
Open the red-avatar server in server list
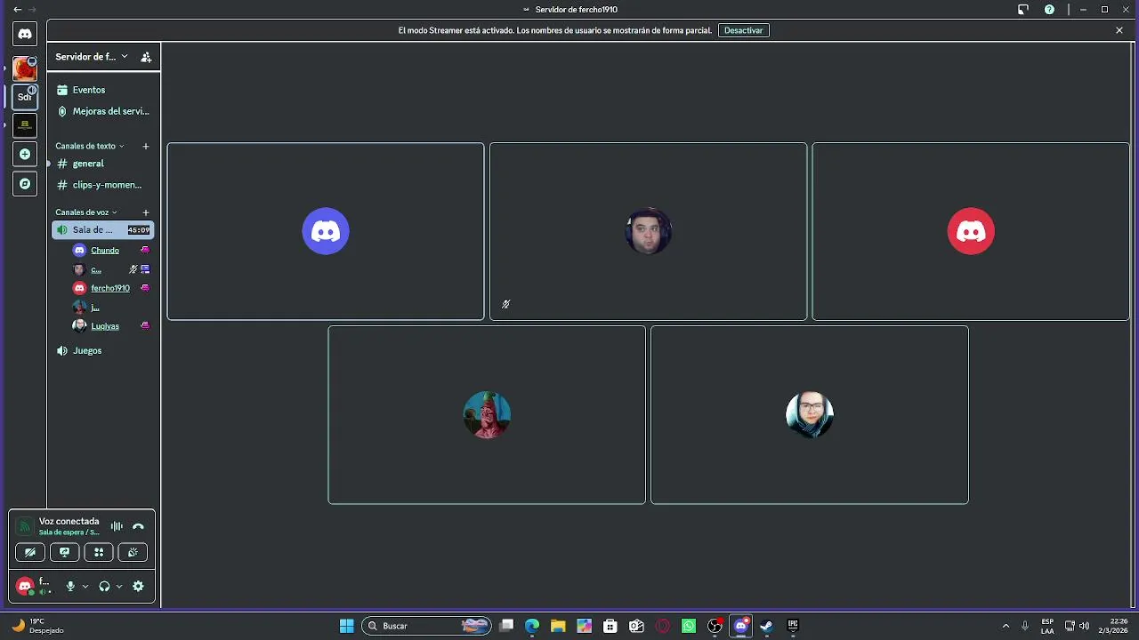(25, 68)
